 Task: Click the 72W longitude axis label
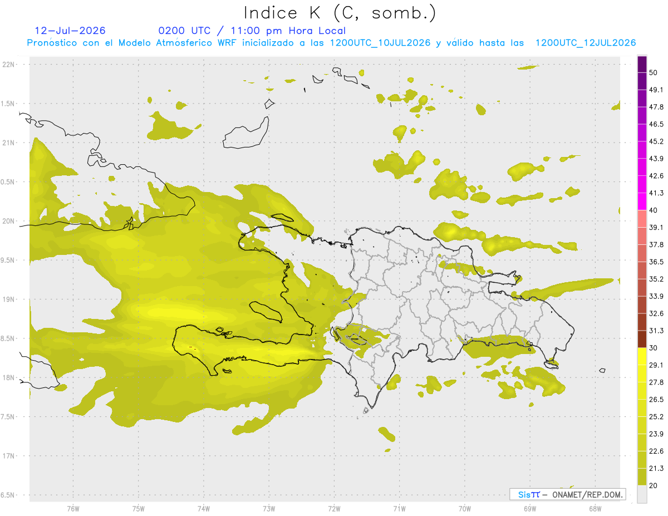[x=334, y=508]
